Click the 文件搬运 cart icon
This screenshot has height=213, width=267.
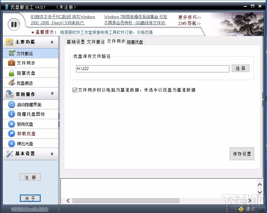point(12,54)
